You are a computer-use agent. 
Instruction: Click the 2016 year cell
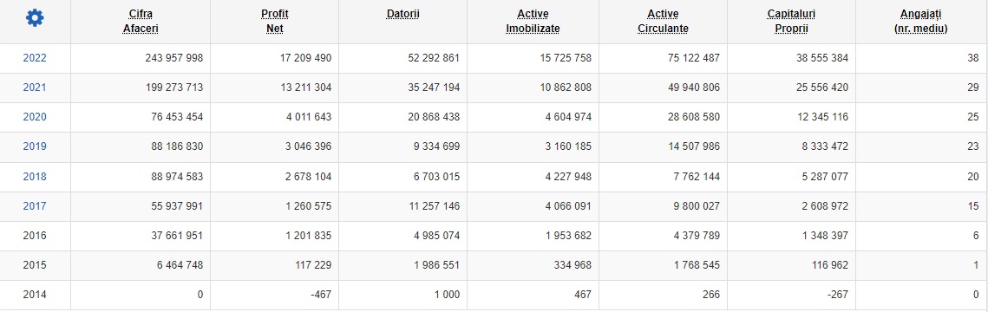(35, 236)
